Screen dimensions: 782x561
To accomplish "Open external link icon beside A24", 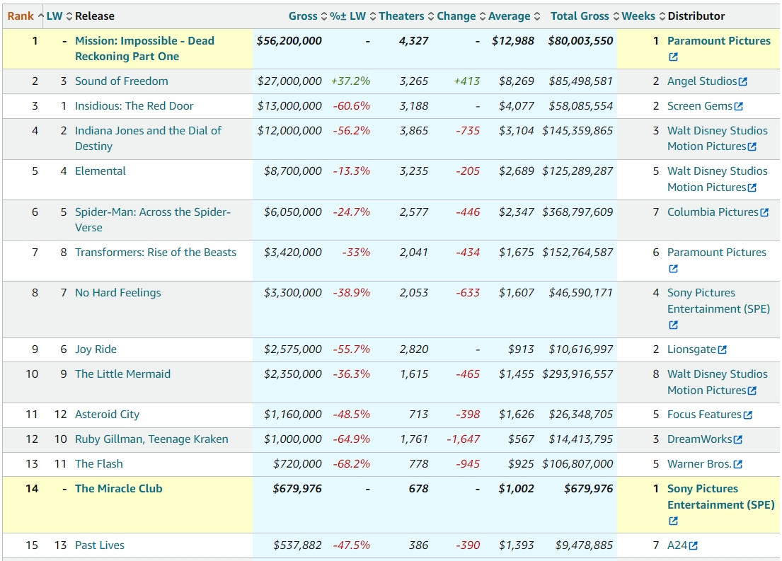I will [x=694, y=545].
